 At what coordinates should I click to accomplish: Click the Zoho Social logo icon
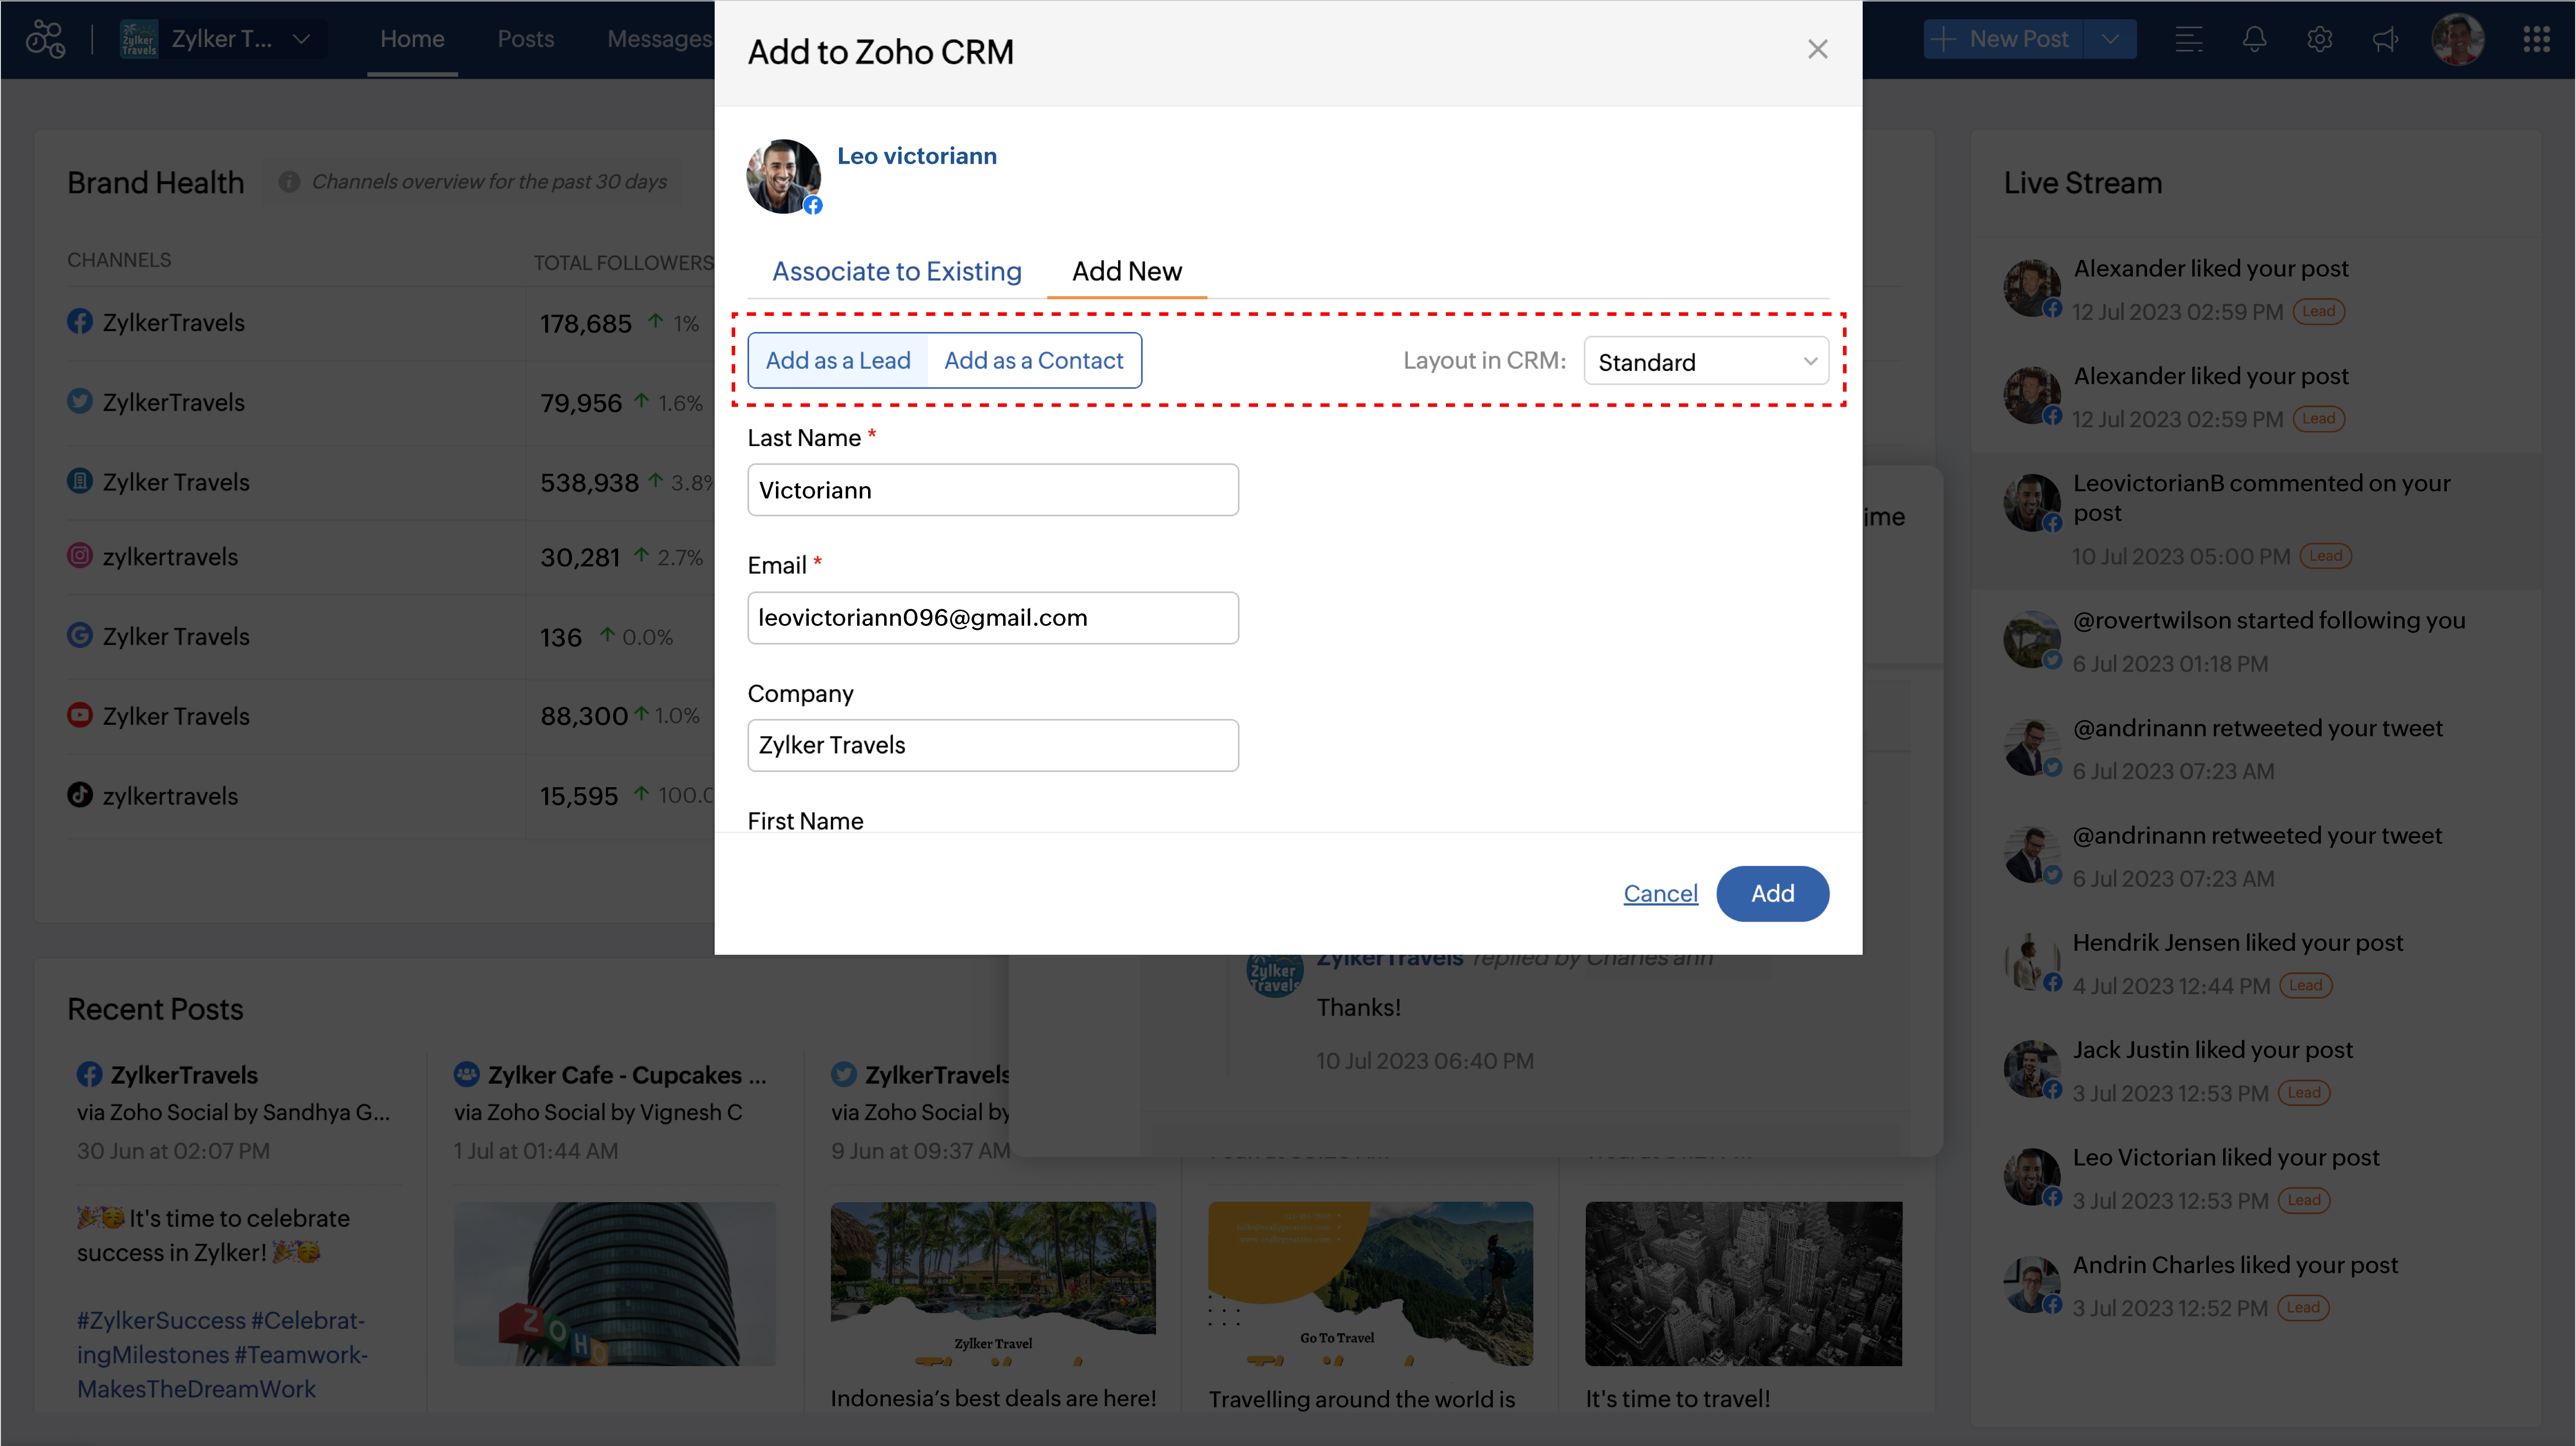coord(45,39)
